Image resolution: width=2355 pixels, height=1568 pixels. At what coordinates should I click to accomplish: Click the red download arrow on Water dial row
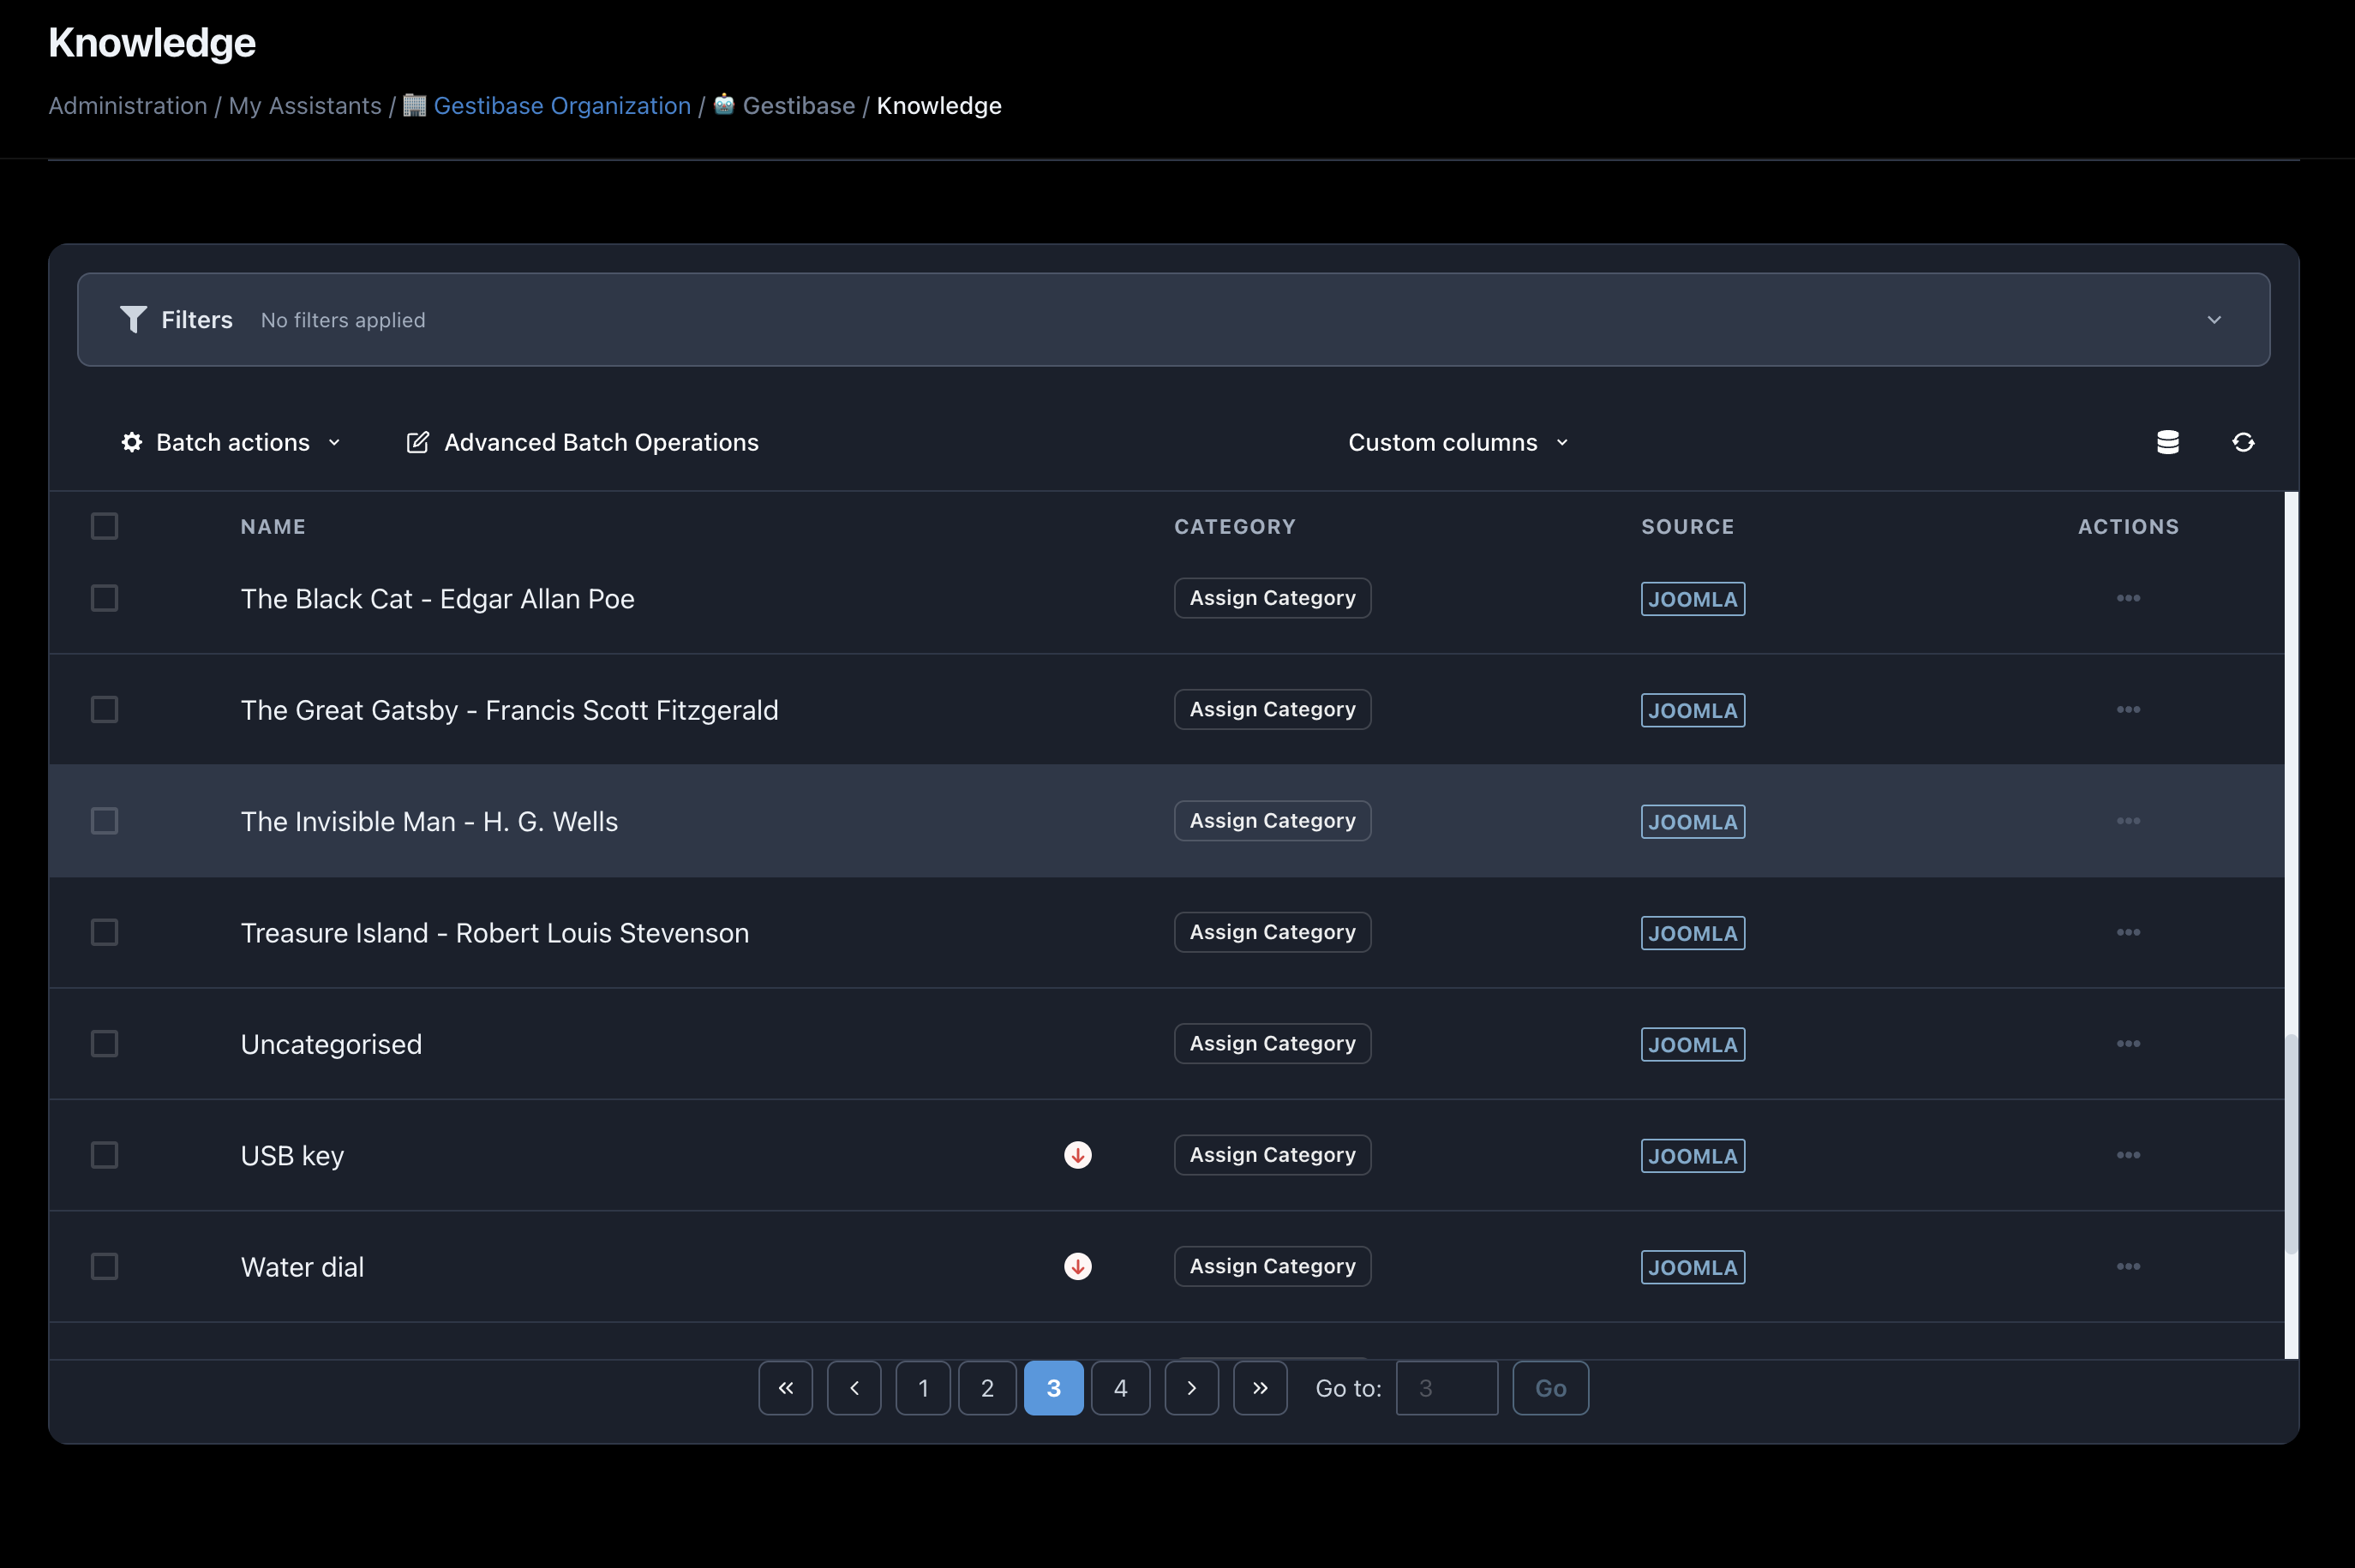point(1077,1266)
